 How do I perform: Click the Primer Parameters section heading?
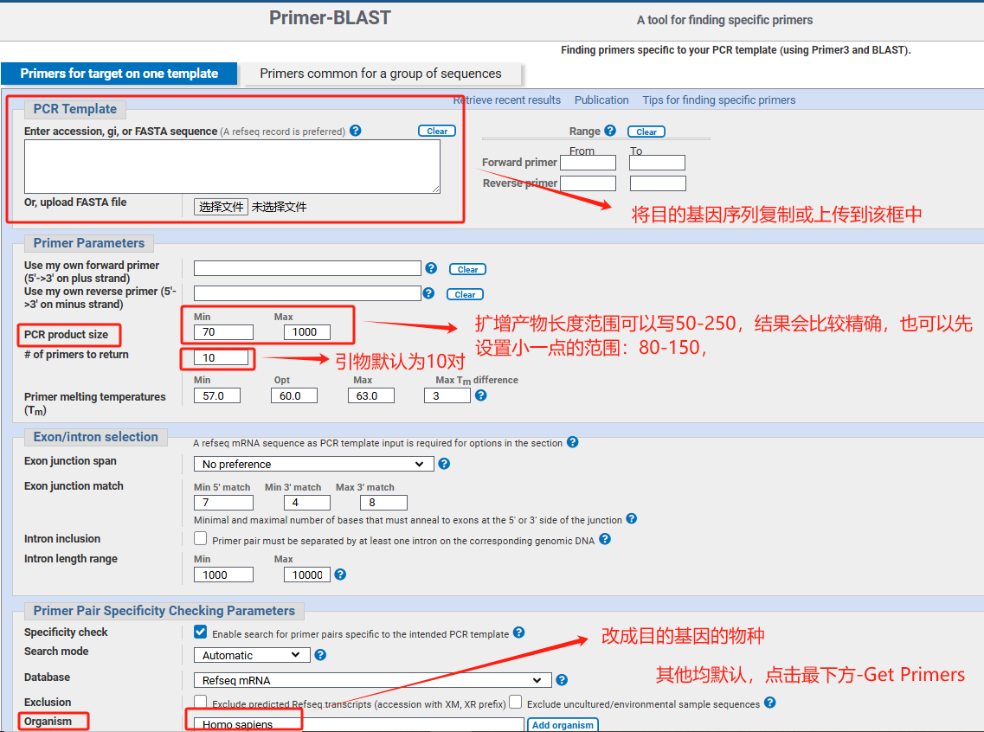[89, 243]
